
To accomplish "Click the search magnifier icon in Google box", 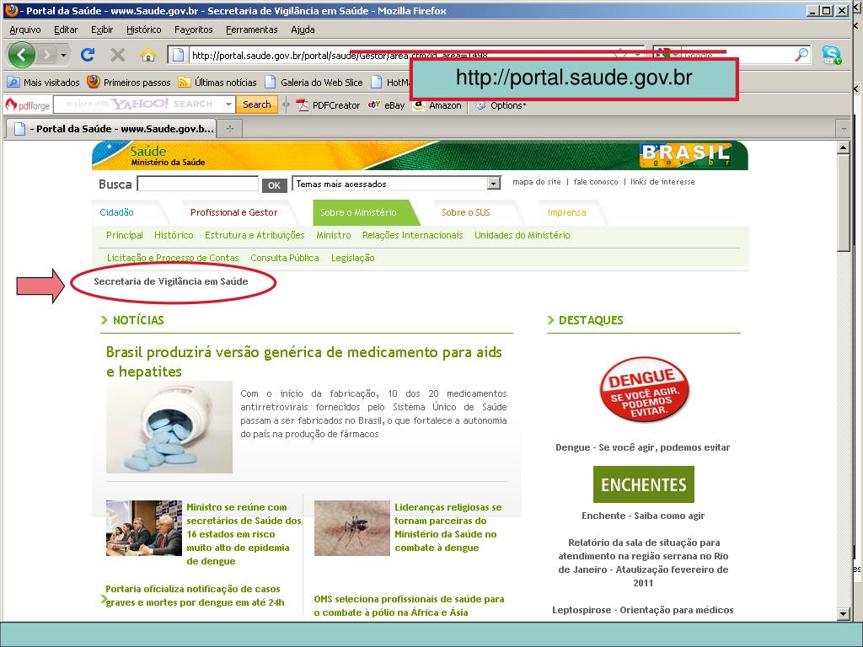I will click(x=802, y=55).
